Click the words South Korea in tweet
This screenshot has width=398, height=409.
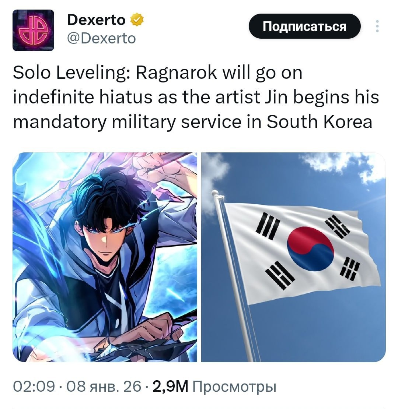(319, 121)
